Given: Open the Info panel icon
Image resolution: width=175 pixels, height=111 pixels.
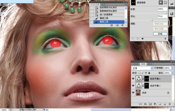Looking at the screenshot, I should pyautogui.click(x=172, y=14).
